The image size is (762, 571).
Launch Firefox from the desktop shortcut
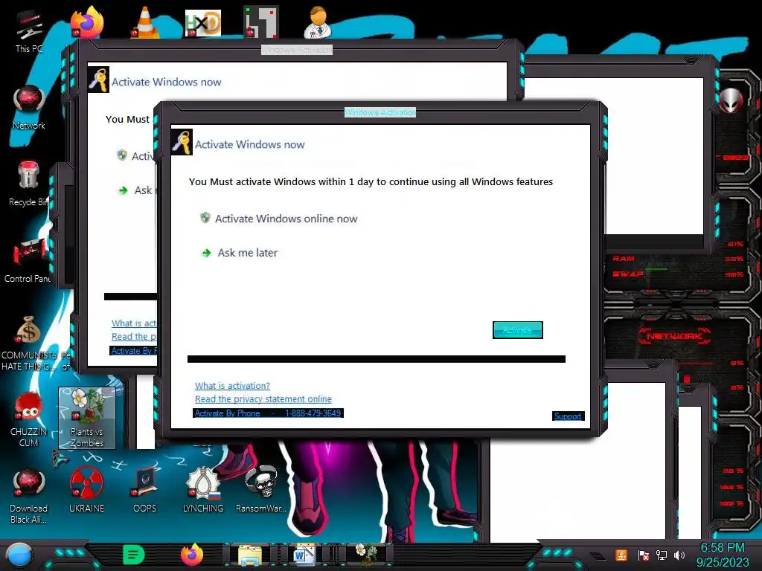[x=87, y=22]
